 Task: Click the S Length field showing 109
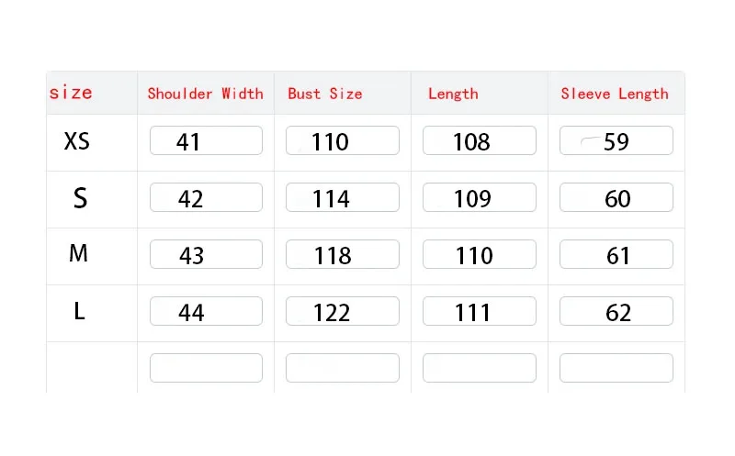pos(480,197)
